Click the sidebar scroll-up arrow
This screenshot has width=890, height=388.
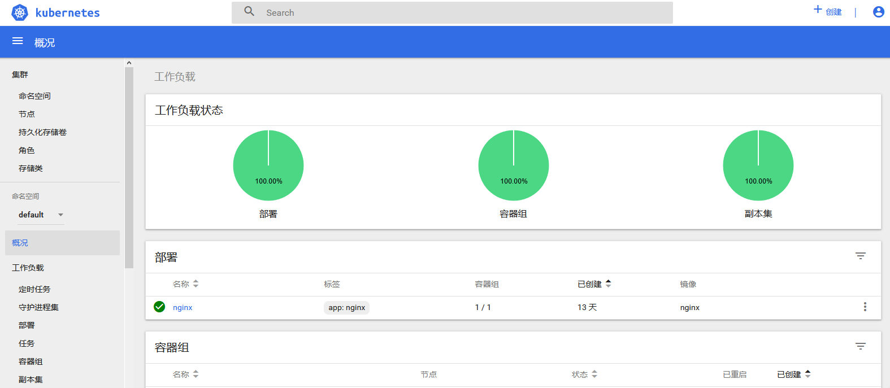coord(129,63)
